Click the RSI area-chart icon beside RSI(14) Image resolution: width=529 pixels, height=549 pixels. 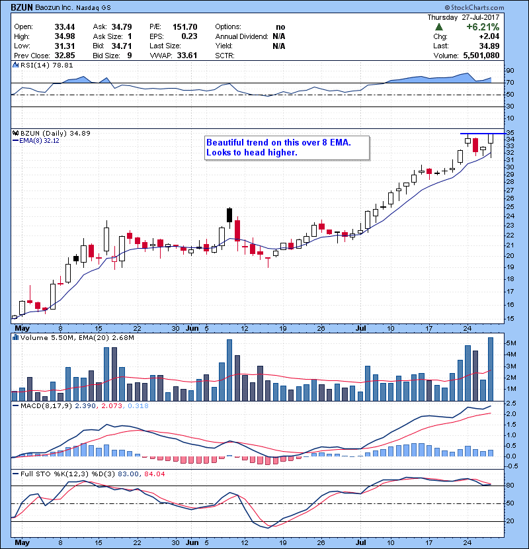point(15,65)
